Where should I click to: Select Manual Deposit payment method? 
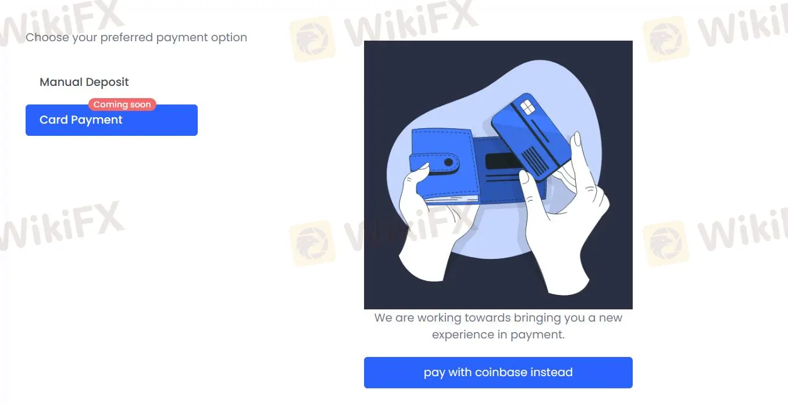84,82
